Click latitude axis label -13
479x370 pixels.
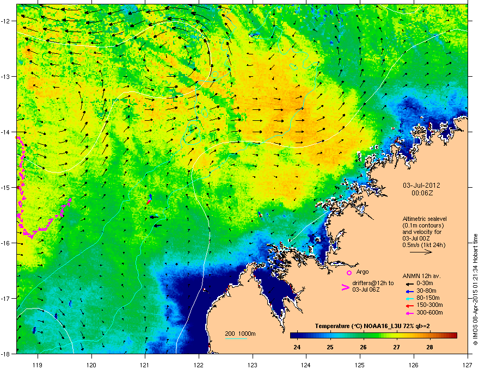pyautogui.click(x=6, y=77)
